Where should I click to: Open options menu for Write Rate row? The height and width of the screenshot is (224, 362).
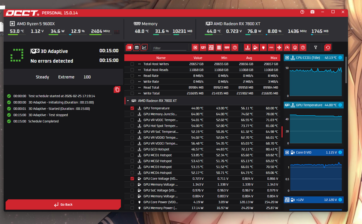(139, 82)
